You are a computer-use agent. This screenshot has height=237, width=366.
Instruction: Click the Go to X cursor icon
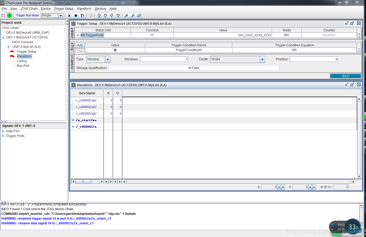click(99, 16)
